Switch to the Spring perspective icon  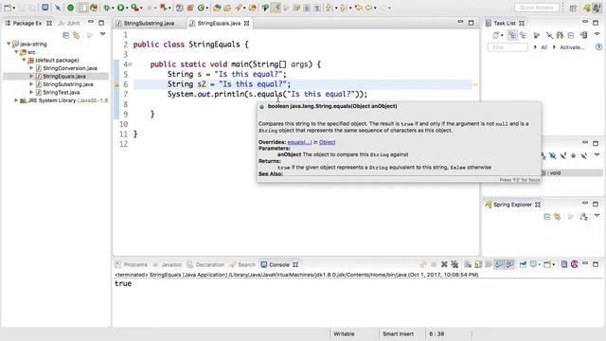pos(587,8)
